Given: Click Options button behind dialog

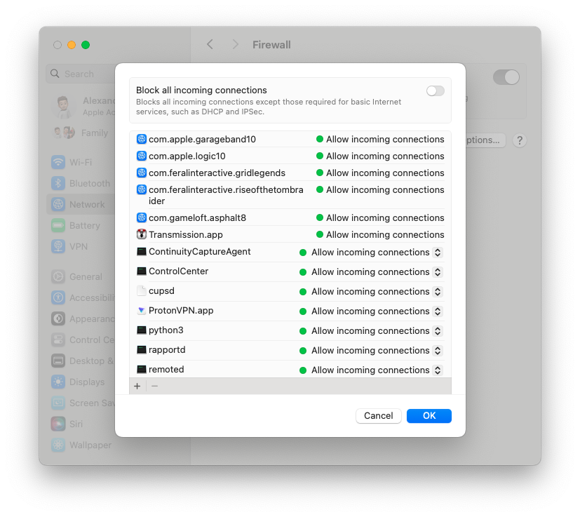Looking at the screenshot, I should point(485,140).
